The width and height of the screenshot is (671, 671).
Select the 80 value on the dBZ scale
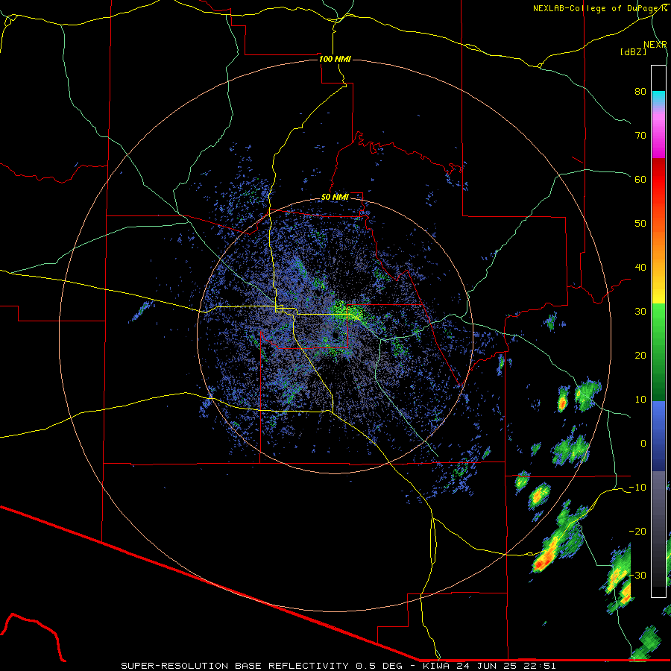click(x=640, y=91)
